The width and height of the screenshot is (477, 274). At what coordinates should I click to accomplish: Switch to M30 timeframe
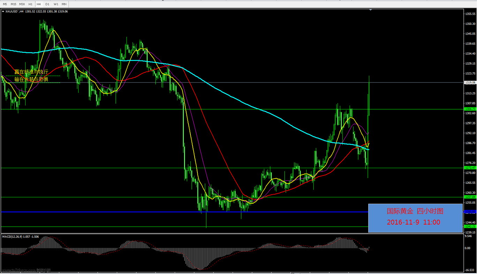pyautogui.click(x=22, y=4)
